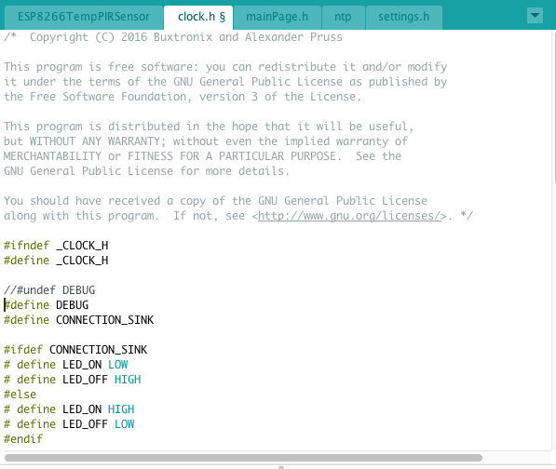Click the '#define _CLOCK_H' line
Viewport: 556px width, 469px height.
56,261
